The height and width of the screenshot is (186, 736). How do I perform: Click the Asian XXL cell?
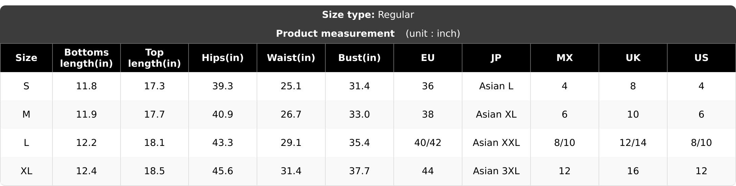click(x=496, y=143)
